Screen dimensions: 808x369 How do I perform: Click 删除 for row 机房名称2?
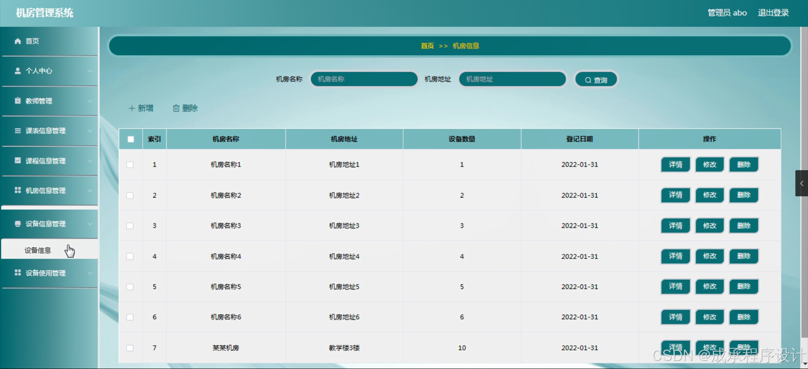point(744,195)
